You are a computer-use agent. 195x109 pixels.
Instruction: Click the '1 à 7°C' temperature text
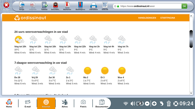click(87, 81)
